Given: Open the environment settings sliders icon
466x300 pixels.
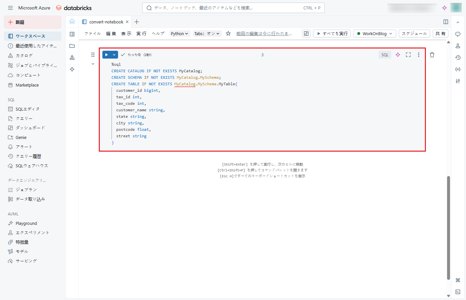Looking at the screenshot, I should coord(458,81).
